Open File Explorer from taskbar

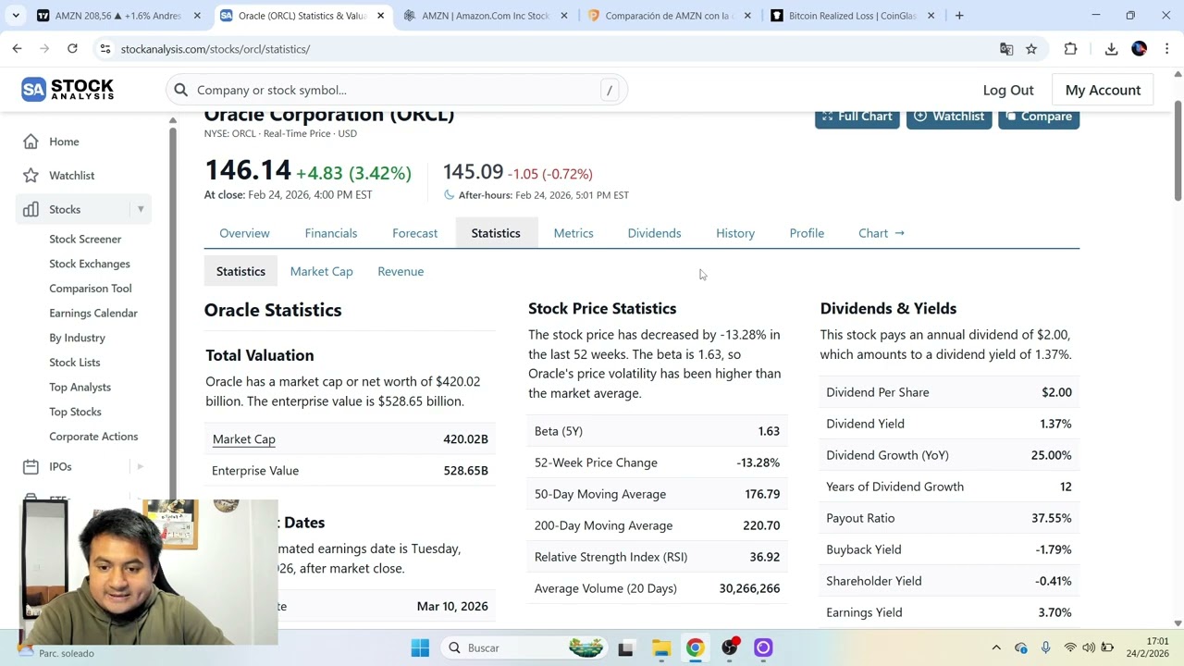tap(660, 647)
